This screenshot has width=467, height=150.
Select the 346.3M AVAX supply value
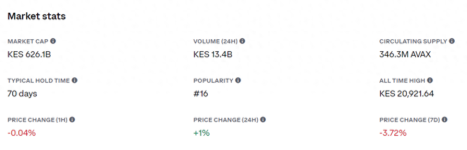coord(405,55)
